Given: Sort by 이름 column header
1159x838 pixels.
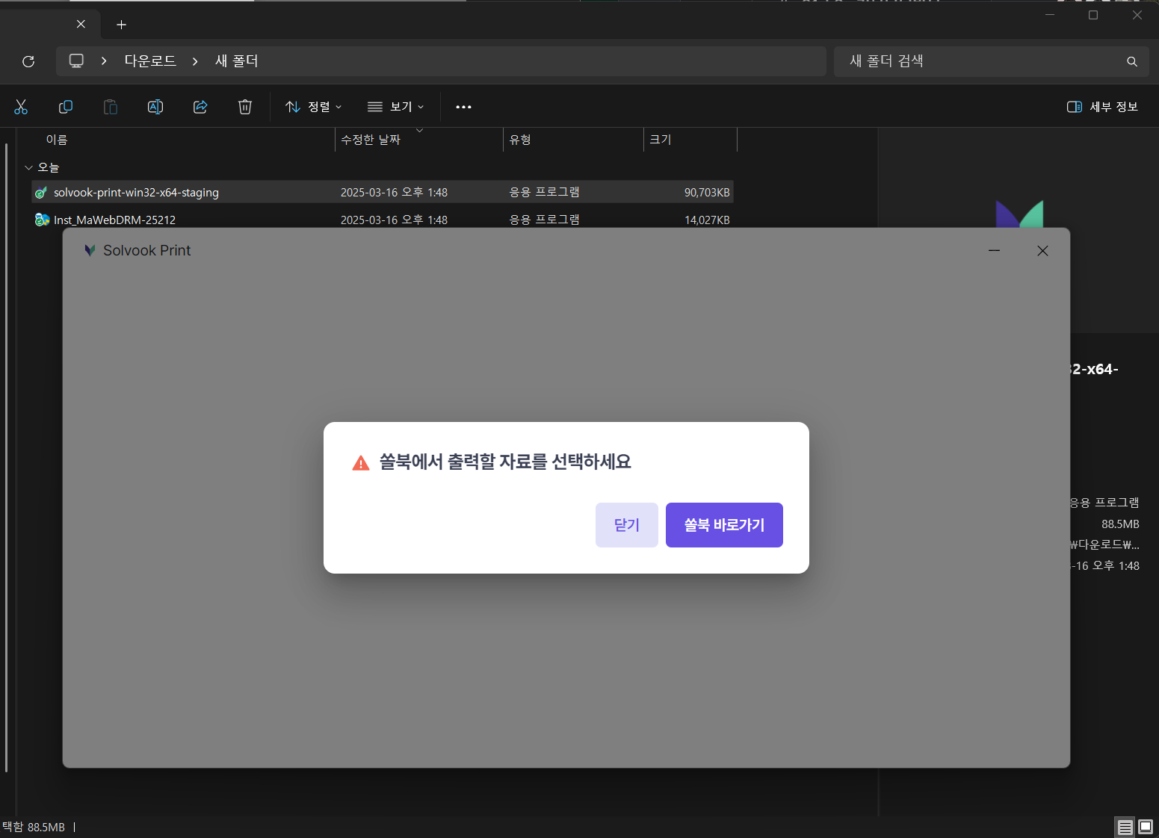Looking at the screenshot, I should point(57,140).
